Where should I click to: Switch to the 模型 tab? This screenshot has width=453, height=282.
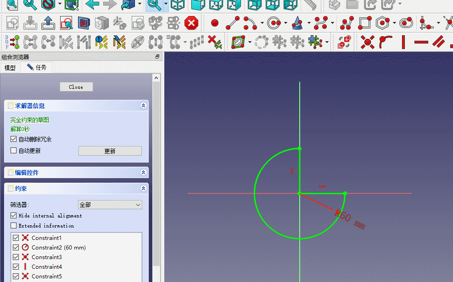tap(10, 68)
